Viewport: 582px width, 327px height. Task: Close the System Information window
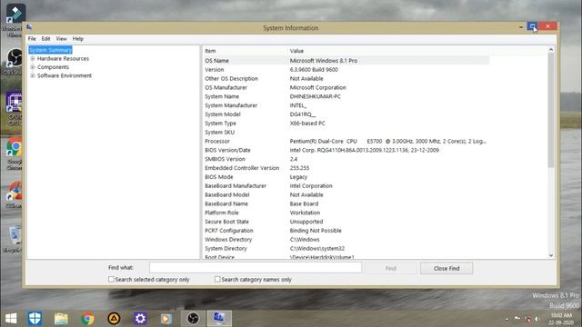pyautogui.click(x=547, y=26)
